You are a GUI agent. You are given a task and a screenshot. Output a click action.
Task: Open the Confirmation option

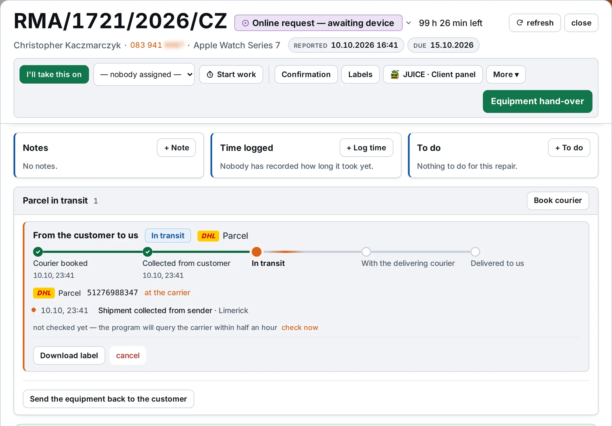(x=306, y=74)
